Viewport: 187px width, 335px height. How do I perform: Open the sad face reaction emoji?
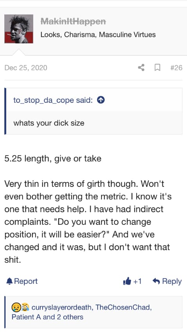[15, 307]
